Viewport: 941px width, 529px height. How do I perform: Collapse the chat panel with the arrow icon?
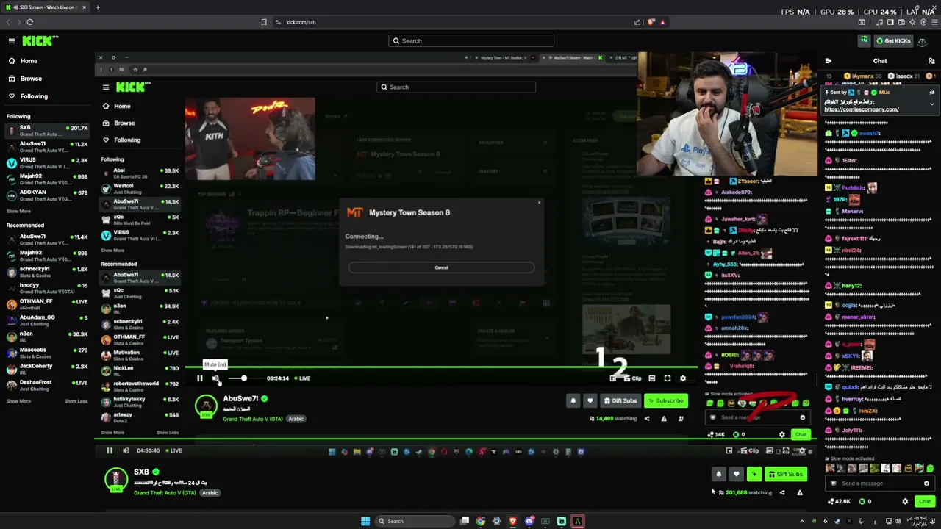point(829,61)
